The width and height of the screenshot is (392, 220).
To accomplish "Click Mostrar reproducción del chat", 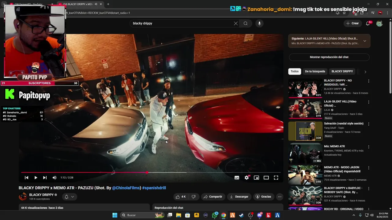I will 329,57.
